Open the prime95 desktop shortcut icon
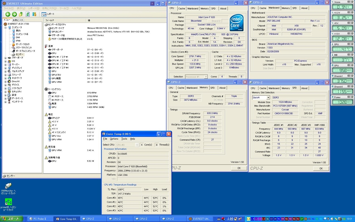The image size is (355, 222). (8, 202)
